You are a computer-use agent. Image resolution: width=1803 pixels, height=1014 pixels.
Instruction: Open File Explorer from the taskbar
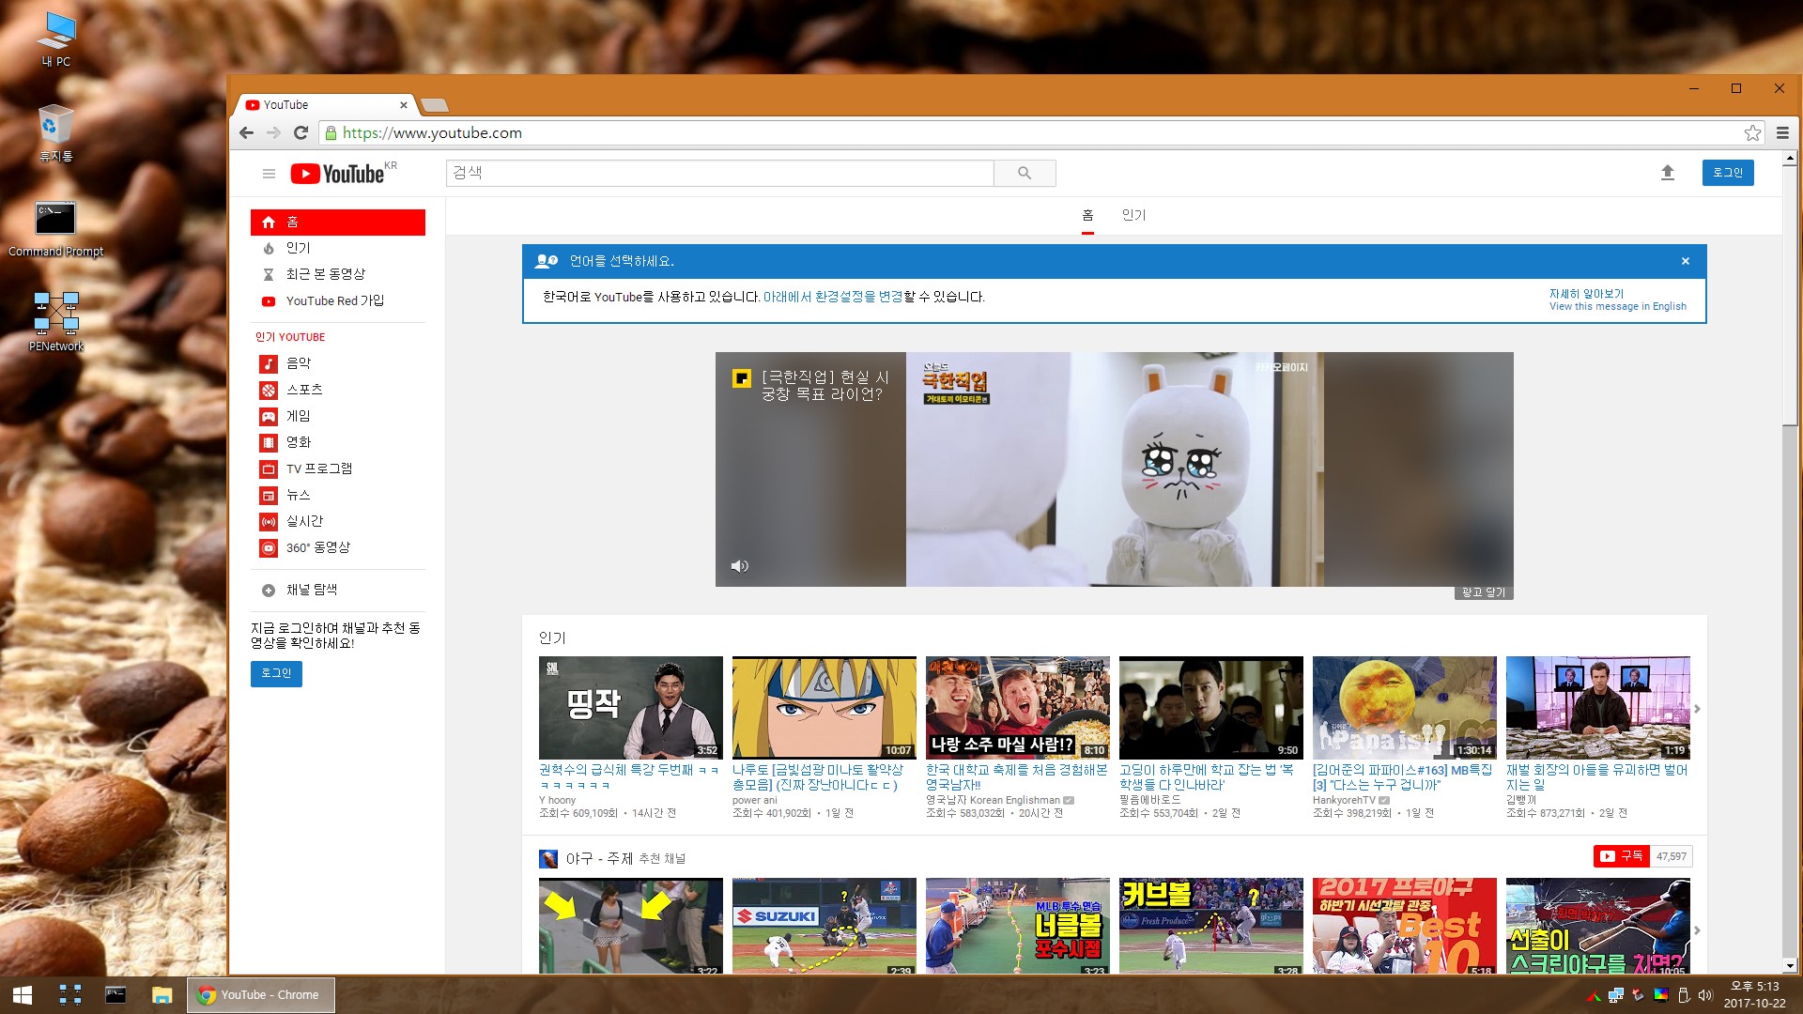tap(162, 994)
